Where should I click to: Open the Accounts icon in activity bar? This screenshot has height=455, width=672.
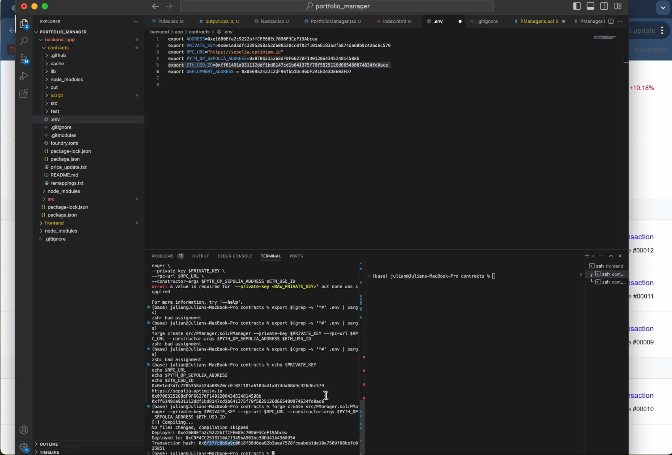(24, 430)
